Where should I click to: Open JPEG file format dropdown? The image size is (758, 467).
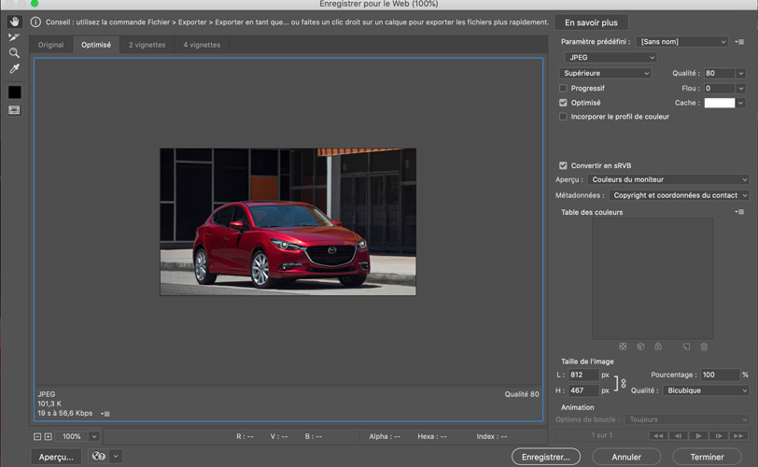(611, 57)
